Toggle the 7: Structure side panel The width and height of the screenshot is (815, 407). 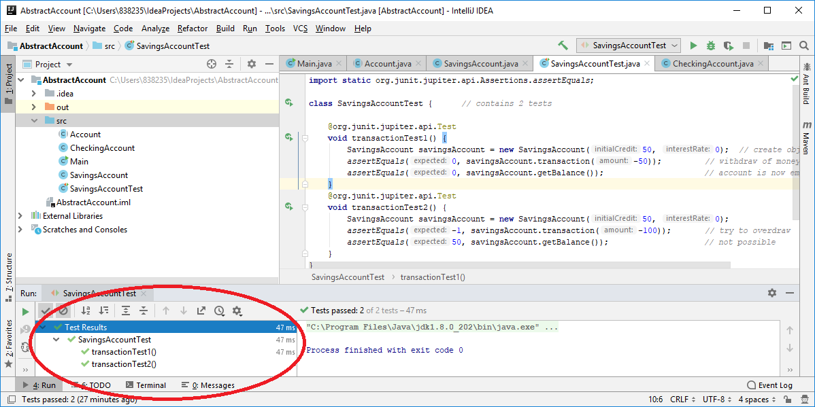pos(7,279)
